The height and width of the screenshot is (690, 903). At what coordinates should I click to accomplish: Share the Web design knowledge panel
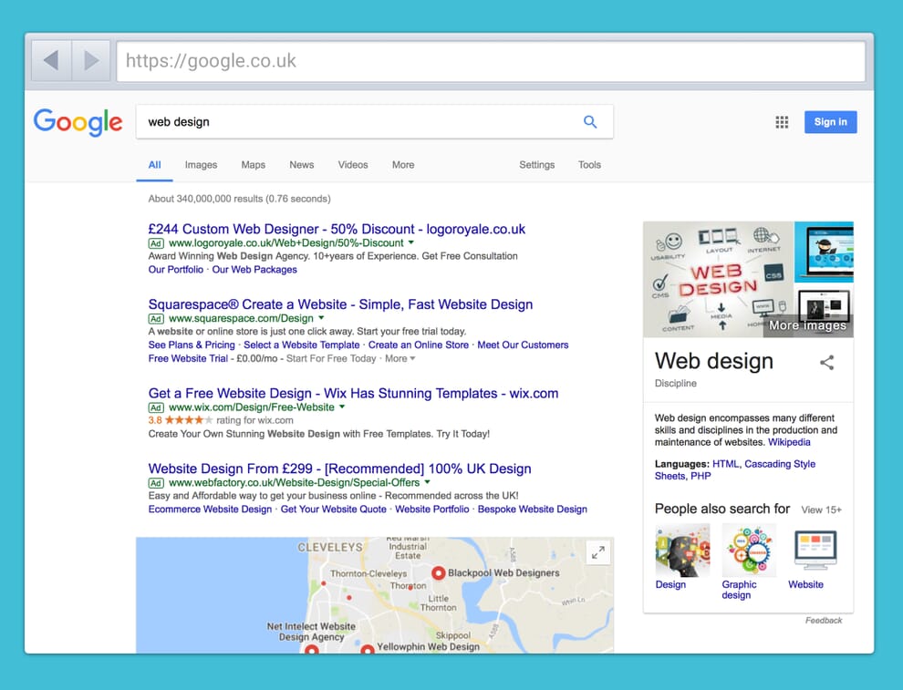[826, 362]
